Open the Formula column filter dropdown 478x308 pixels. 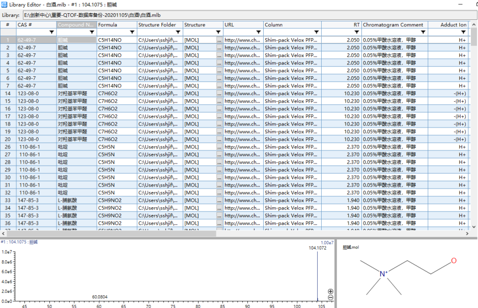pos(132,32)
